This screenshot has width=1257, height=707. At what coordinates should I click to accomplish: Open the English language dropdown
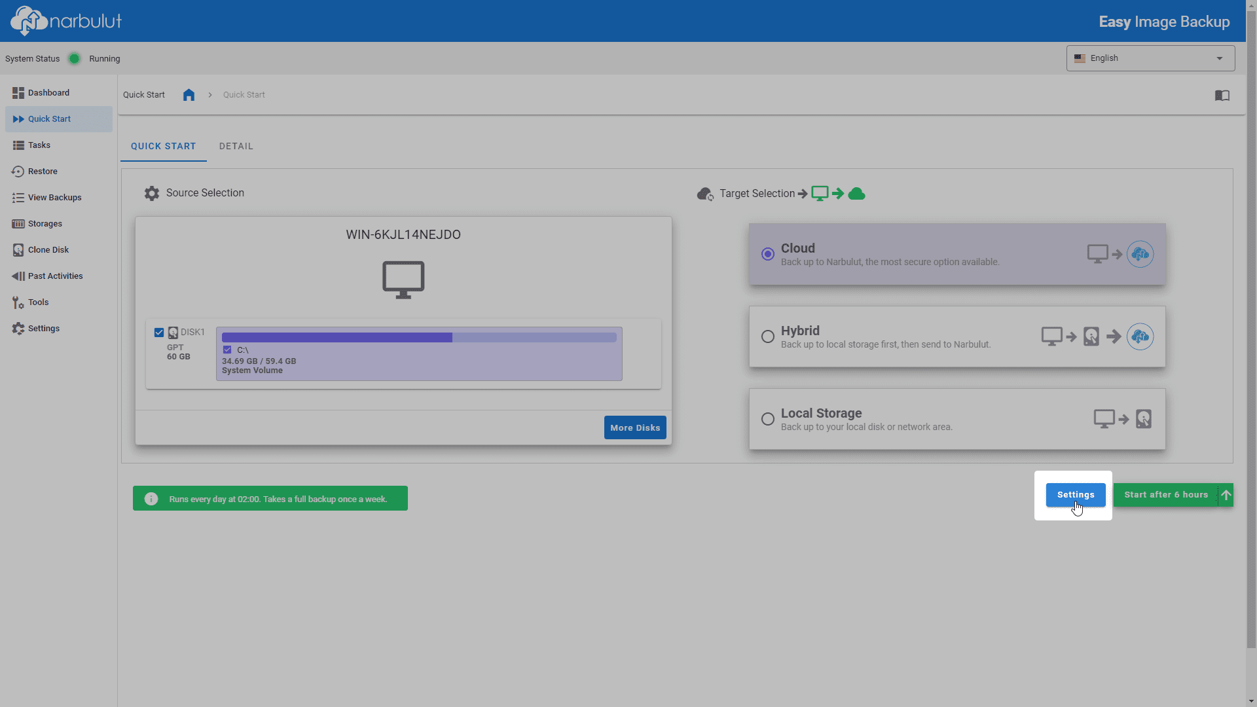coord(1150,58)
